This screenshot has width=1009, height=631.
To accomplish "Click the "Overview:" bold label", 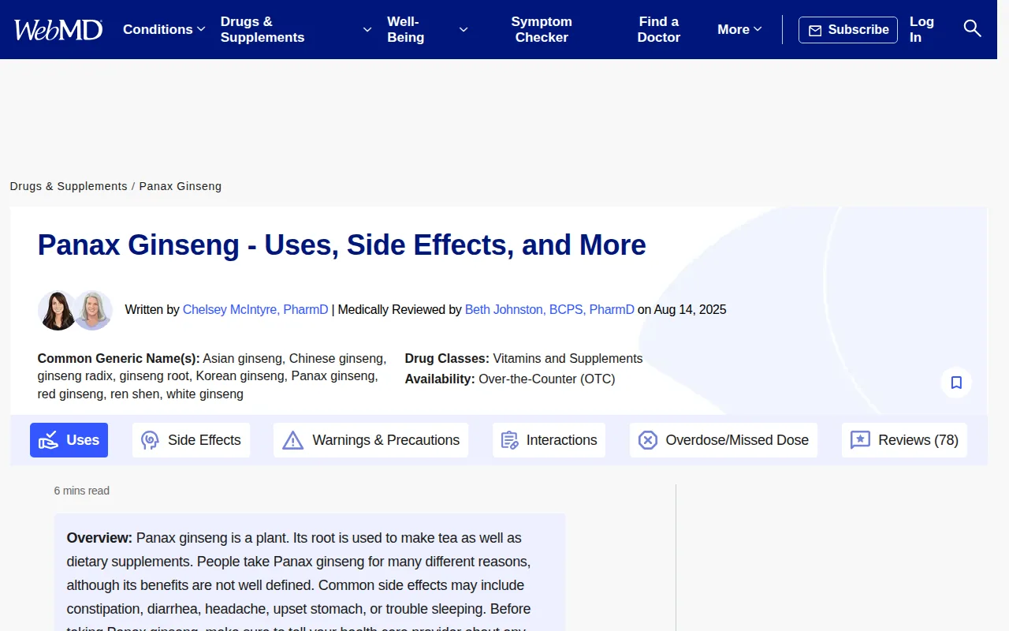I will 99,538.
